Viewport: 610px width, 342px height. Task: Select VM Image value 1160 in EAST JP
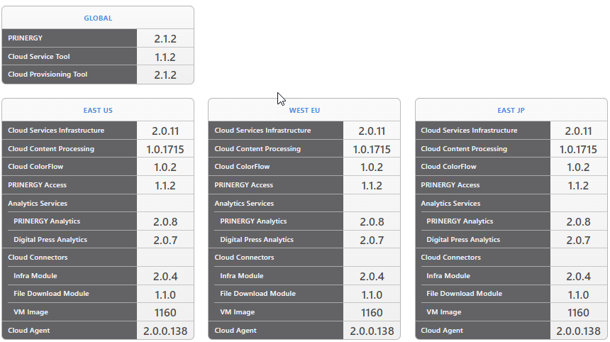[578, 312]
